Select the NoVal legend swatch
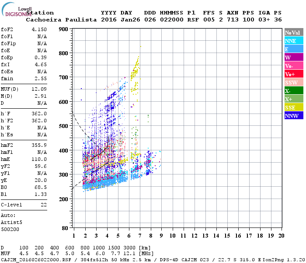 (294, 32)
